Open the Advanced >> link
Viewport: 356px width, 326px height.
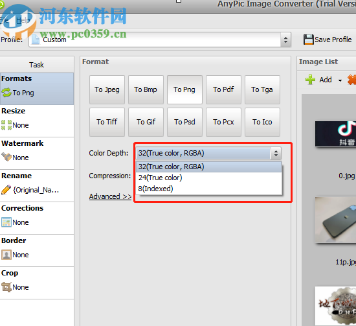click(x=110, y=196)
